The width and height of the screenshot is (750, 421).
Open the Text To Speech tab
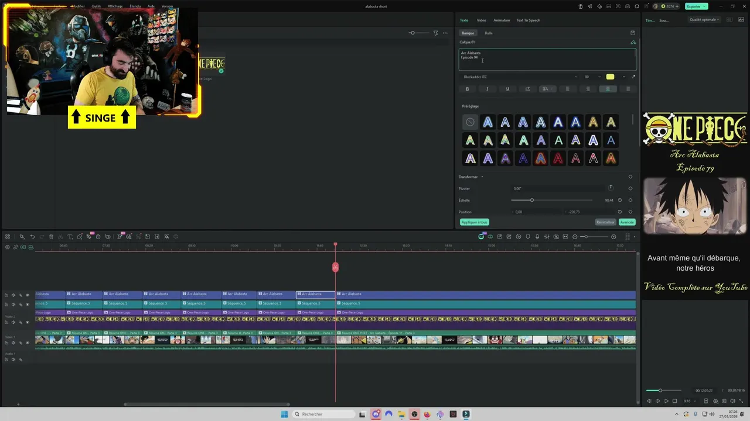coord(528,20)
